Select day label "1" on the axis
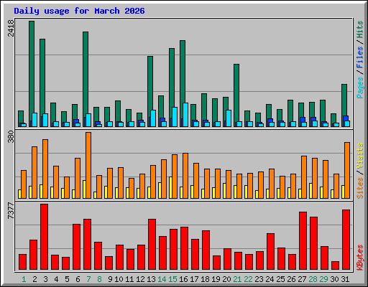This screenshot has width=368, height=287. point(24,279)
